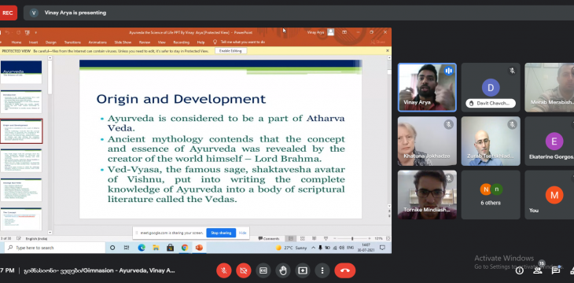
Task: Open Microsoft Edge from the taskbar
Action: 142,248
